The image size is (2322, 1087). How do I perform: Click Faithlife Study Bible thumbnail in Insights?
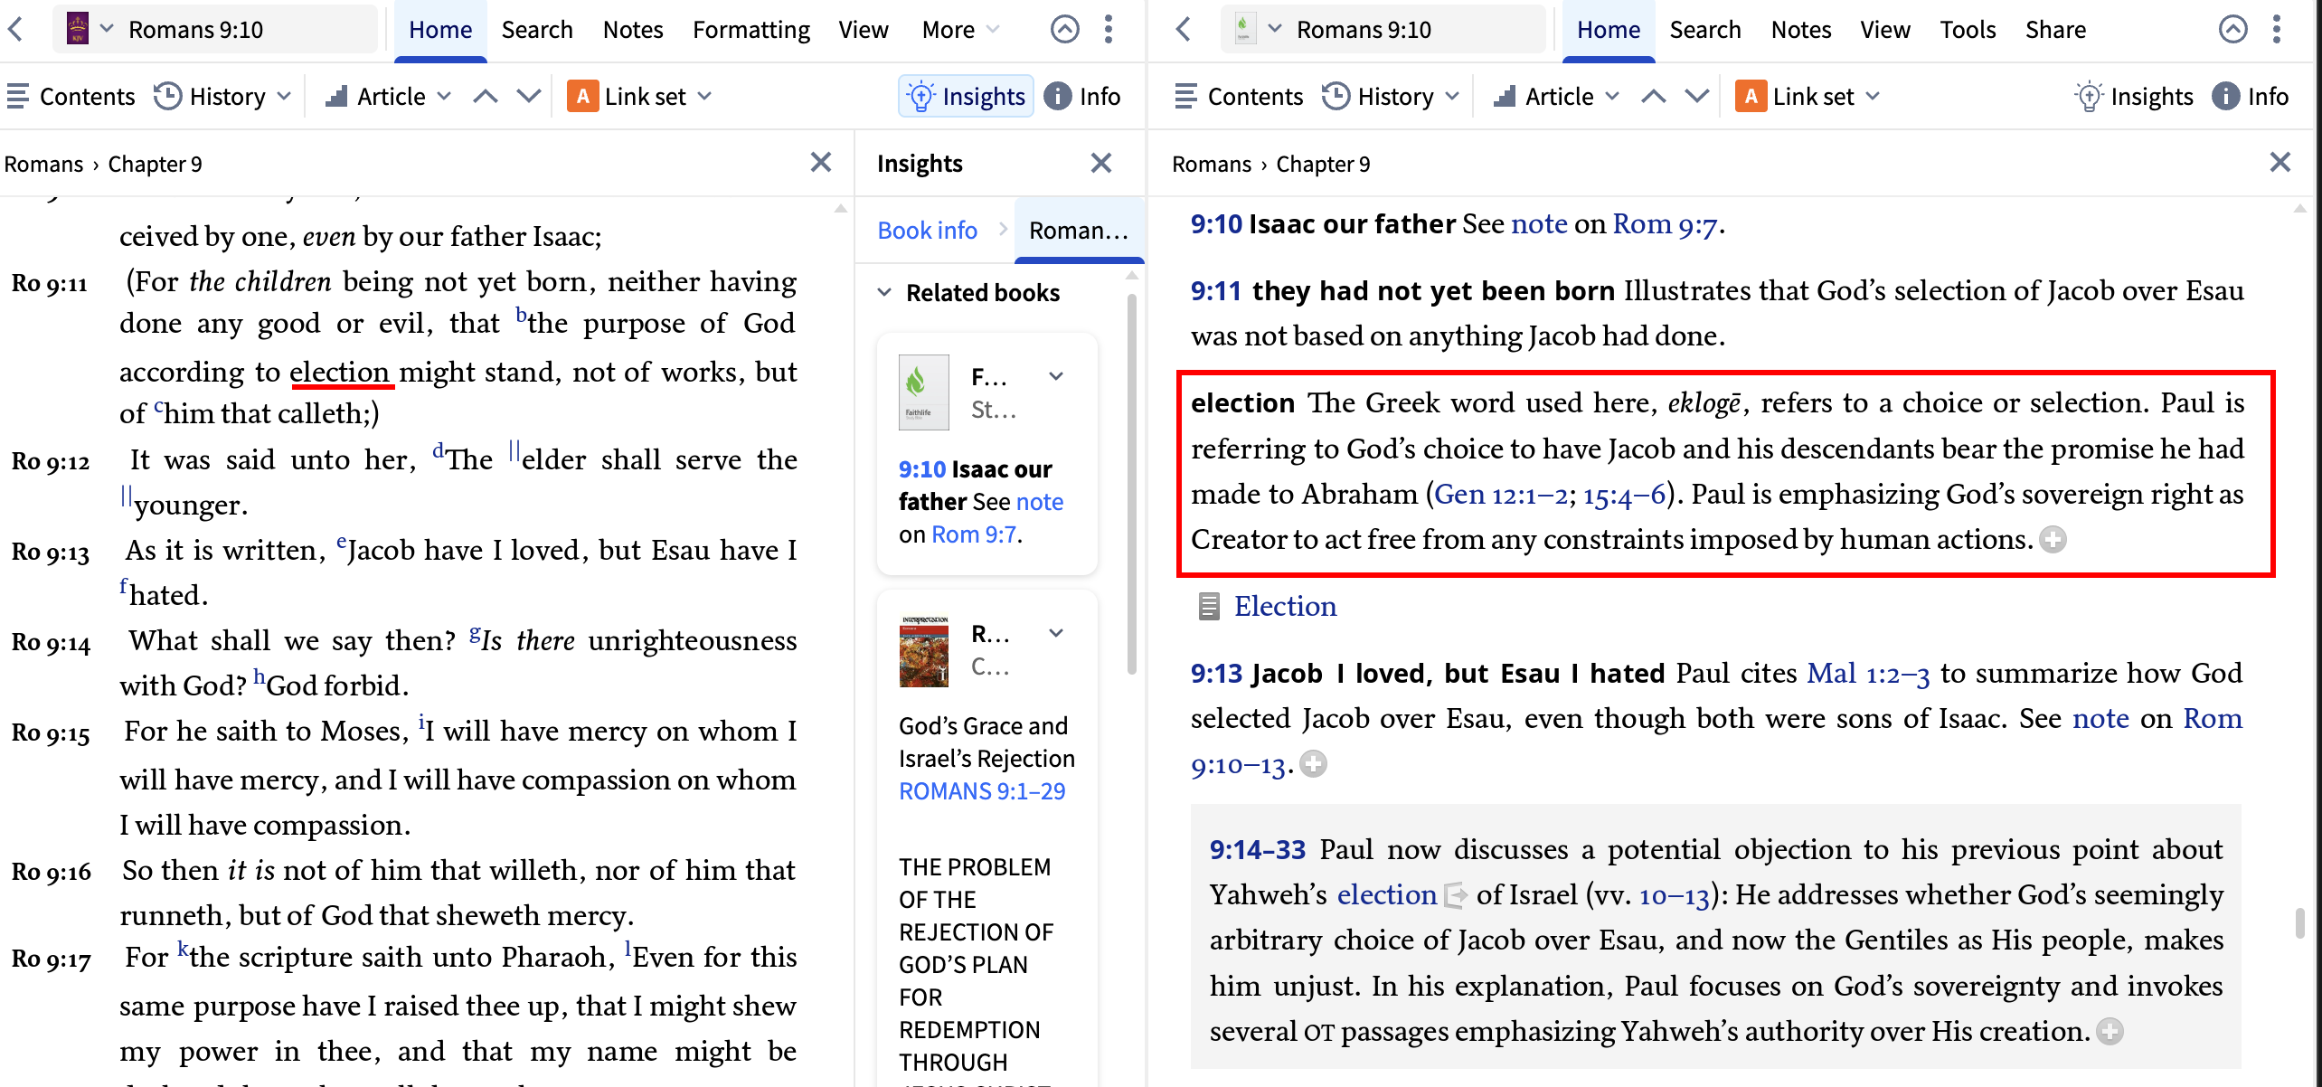924,392
